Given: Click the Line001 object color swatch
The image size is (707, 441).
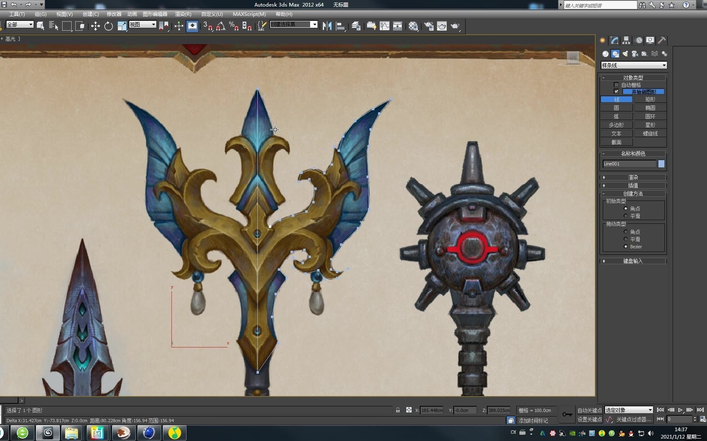Looking at the screenshot, I should [x=661, y=164].
